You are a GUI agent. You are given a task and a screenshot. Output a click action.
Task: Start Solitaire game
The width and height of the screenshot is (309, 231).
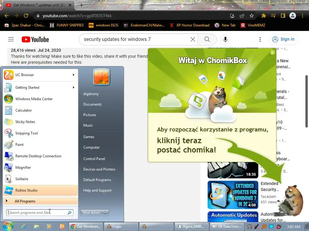click(x=40, y=179)
